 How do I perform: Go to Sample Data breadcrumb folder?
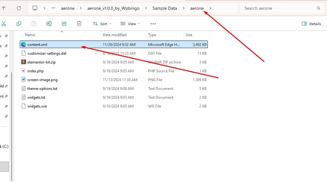pyautogui.click(x=164, y=8)
